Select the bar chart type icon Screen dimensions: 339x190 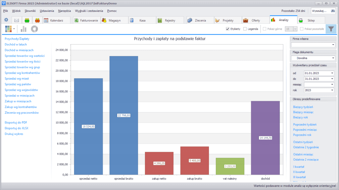pos(24,29)
